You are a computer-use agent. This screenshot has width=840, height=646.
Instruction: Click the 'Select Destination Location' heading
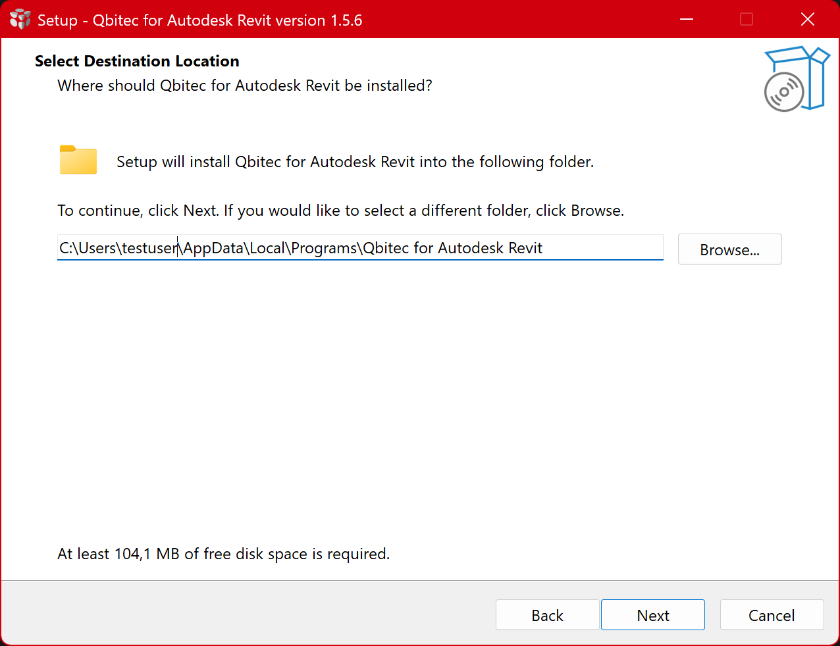click(x=137, y=61)
